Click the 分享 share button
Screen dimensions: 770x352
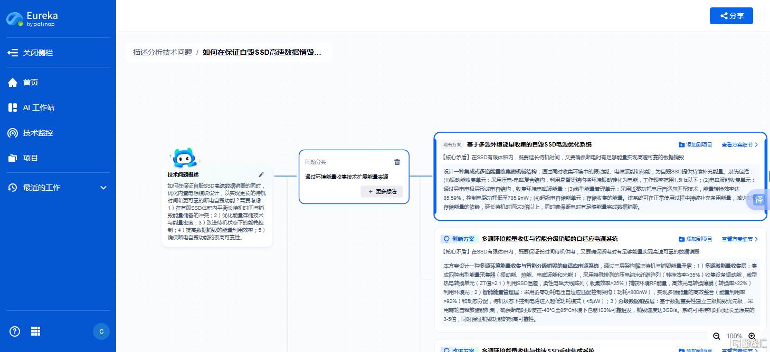pos(731,16)
